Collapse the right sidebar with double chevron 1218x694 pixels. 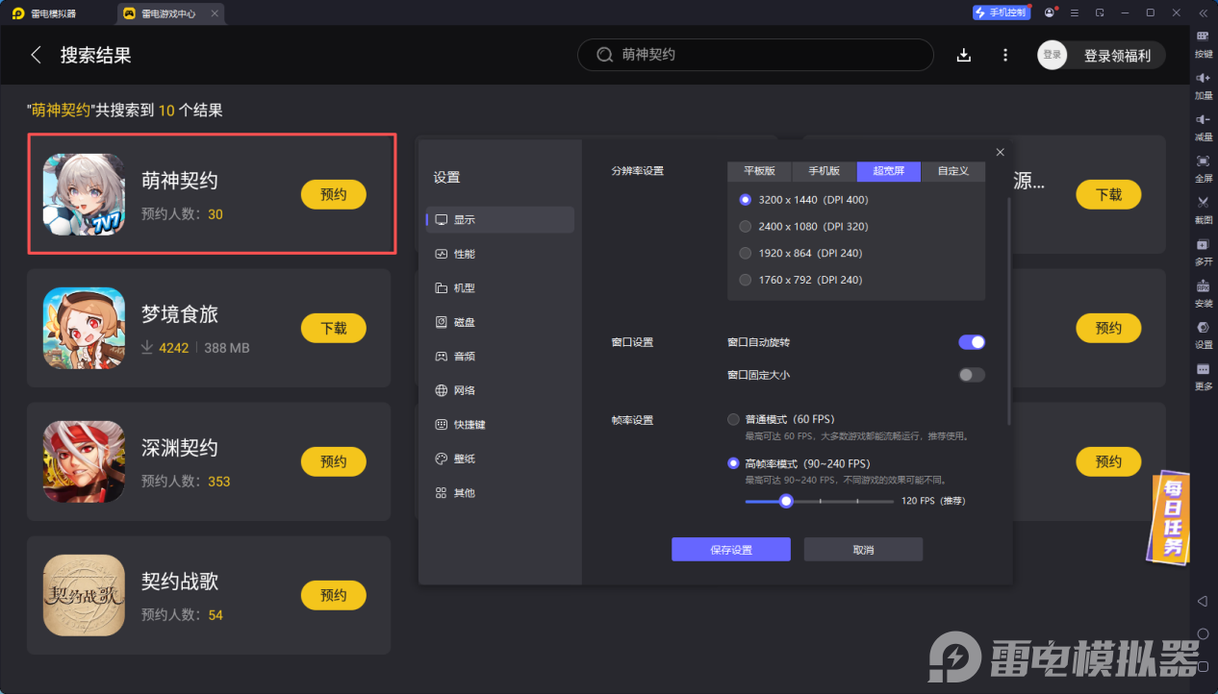click(1203, 12)
